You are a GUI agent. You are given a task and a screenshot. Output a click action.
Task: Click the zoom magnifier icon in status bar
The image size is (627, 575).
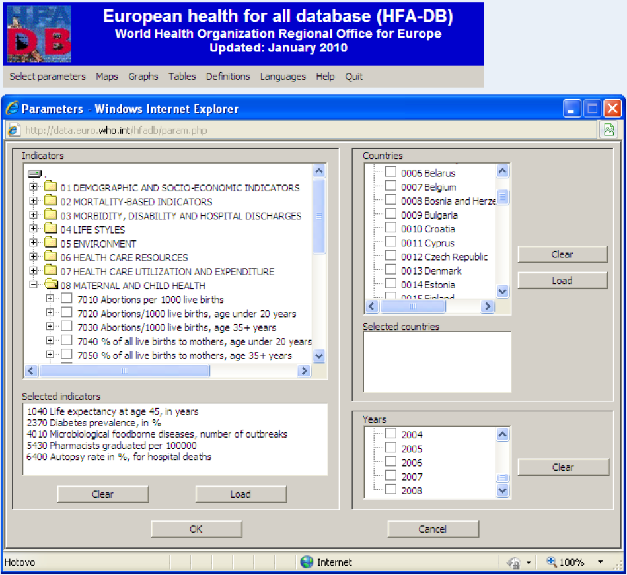pos(552,561)
